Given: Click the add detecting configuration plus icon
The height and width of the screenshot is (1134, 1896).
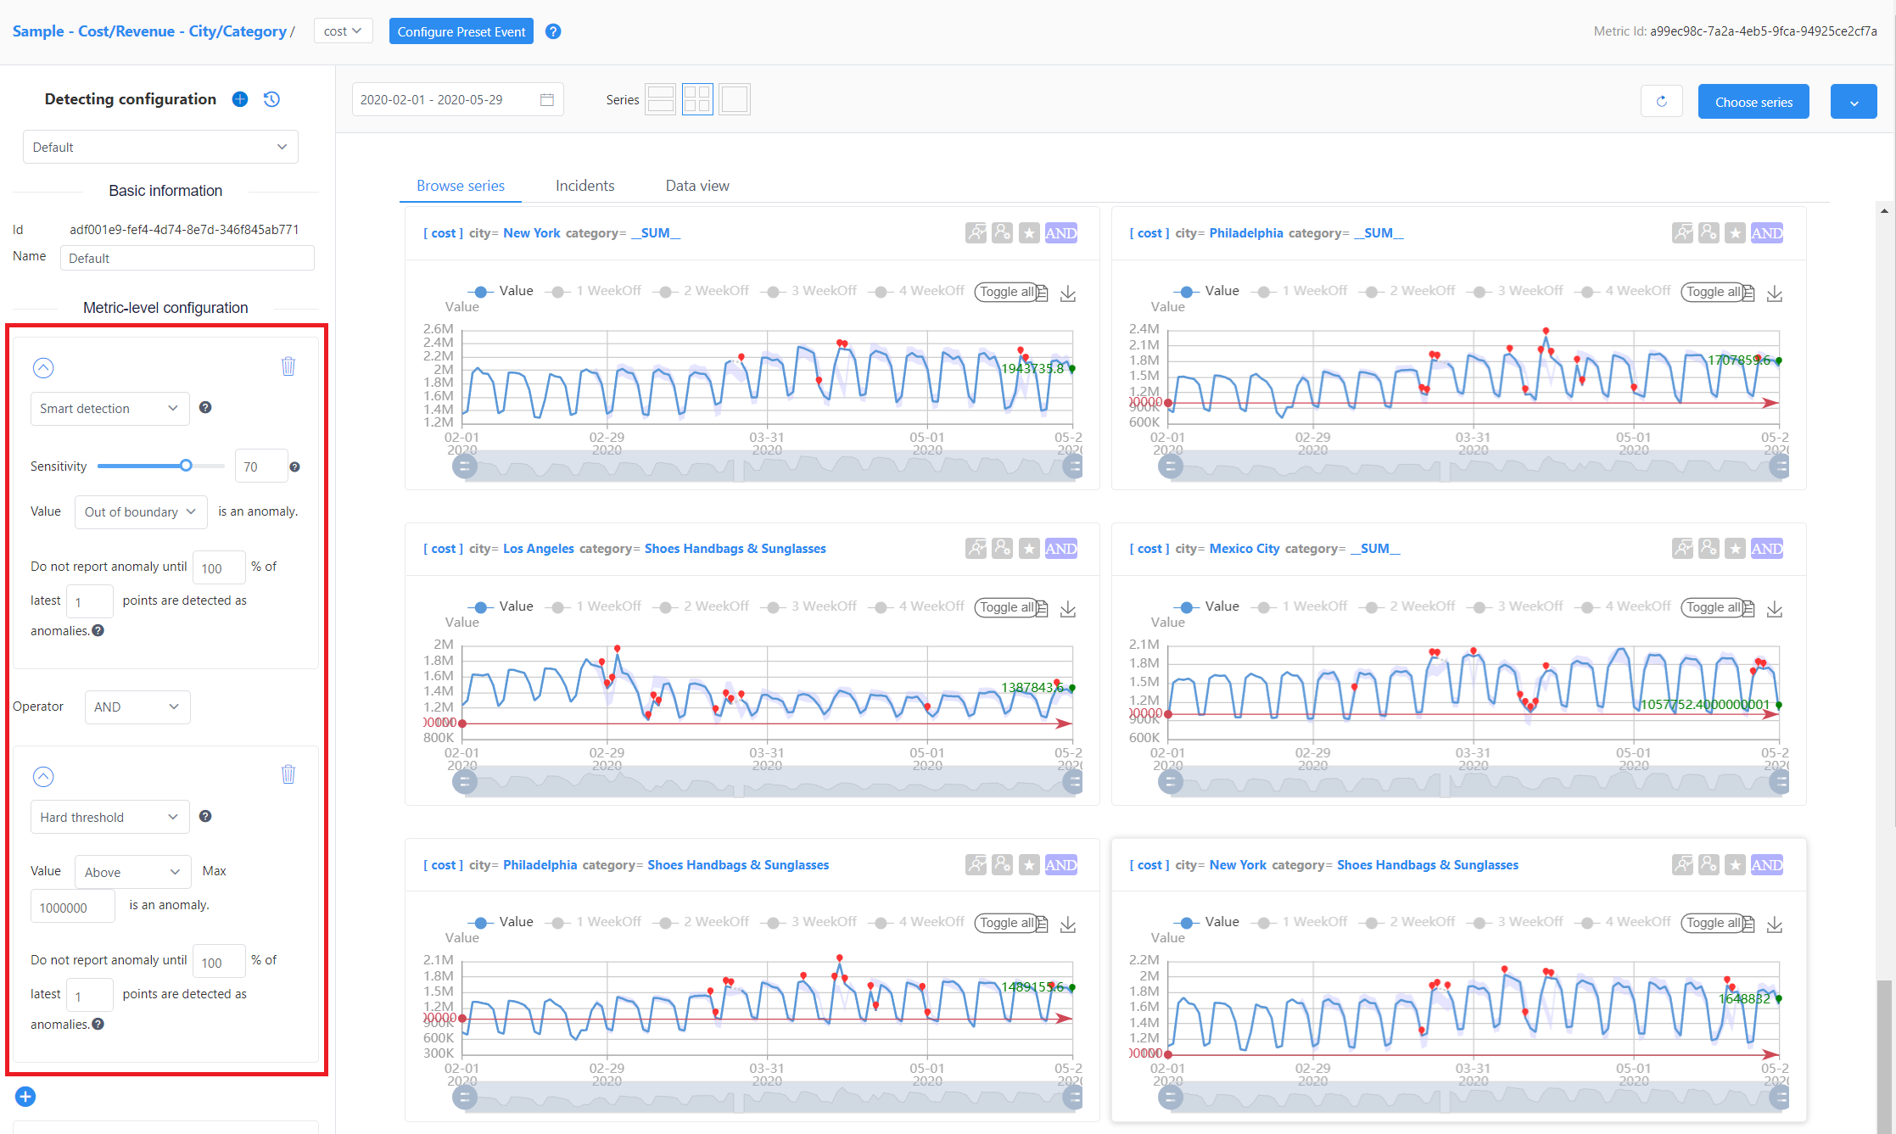Looking at the screenshot, I should (240, 99).
